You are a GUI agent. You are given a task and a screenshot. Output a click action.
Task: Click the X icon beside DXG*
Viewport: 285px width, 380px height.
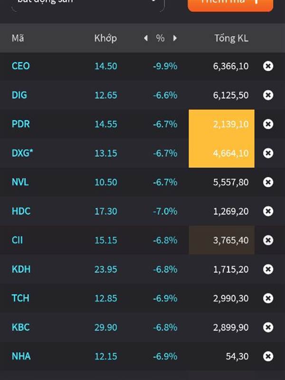(x=268, y=153)
